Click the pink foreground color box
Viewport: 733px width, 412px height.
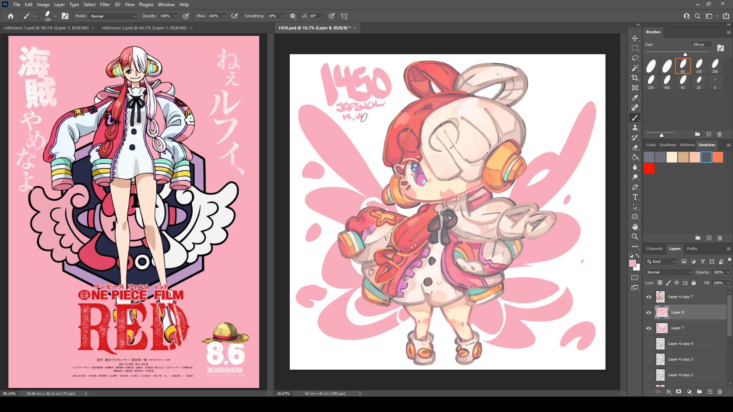tap(632, 263)
